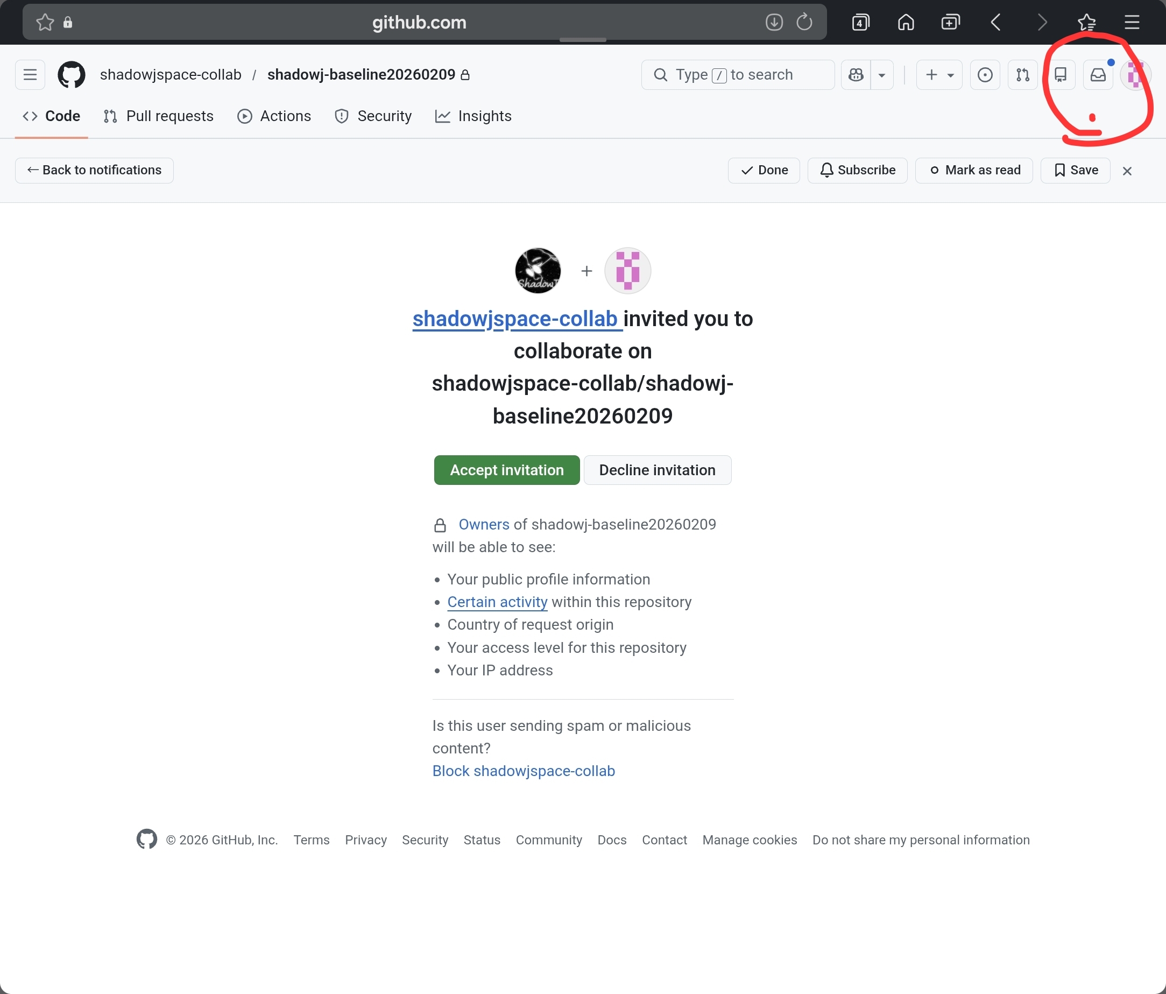Open the notifications inbox icon
Screen dimensions: 1166x994
click(x=1098, y=74)
